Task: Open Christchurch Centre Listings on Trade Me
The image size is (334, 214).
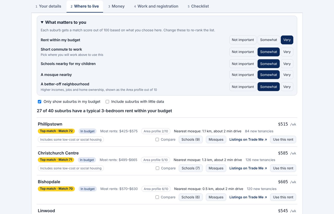Action: click(x=248, y=168)
